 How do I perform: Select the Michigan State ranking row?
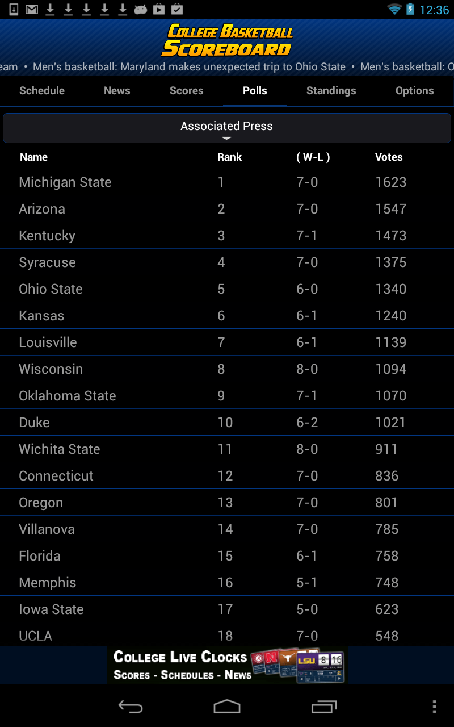pyautogui.click(x=227, y=182)
